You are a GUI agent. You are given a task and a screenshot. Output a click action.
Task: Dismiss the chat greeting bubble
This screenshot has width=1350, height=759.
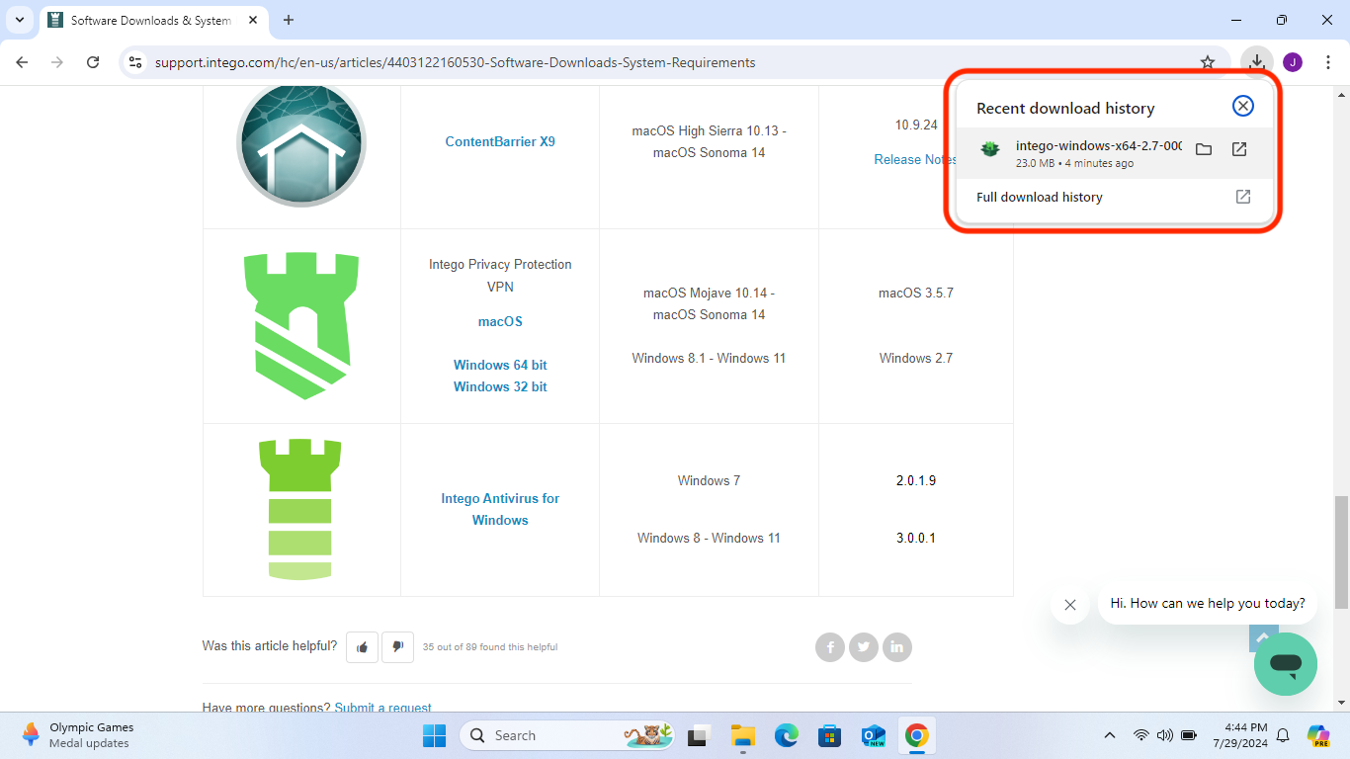click(1070, 604)
